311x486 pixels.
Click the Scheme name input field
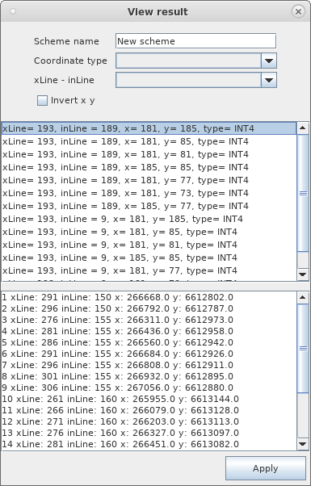pos(195,41)
